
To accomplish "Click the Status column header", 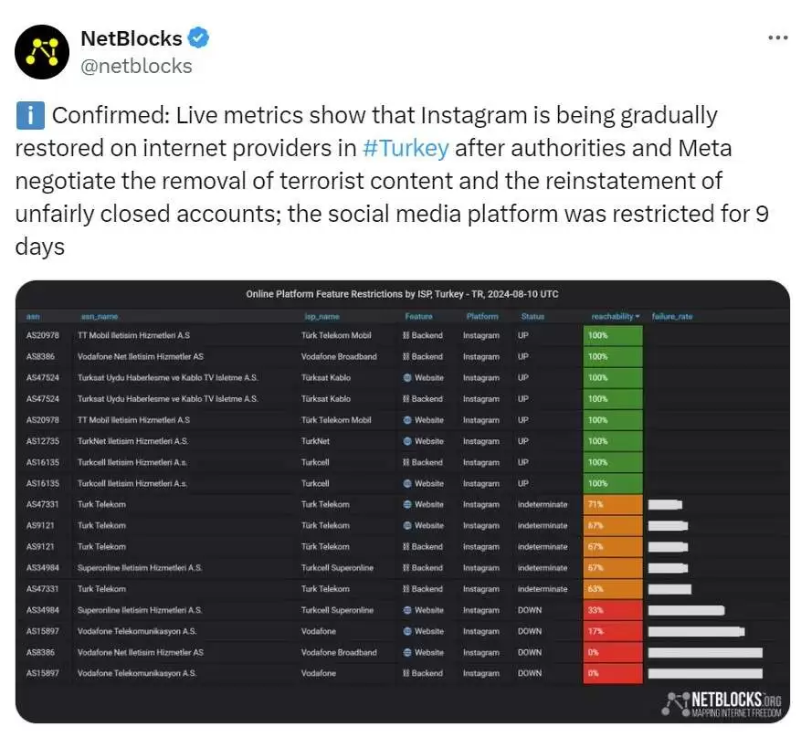I will 532,317.
